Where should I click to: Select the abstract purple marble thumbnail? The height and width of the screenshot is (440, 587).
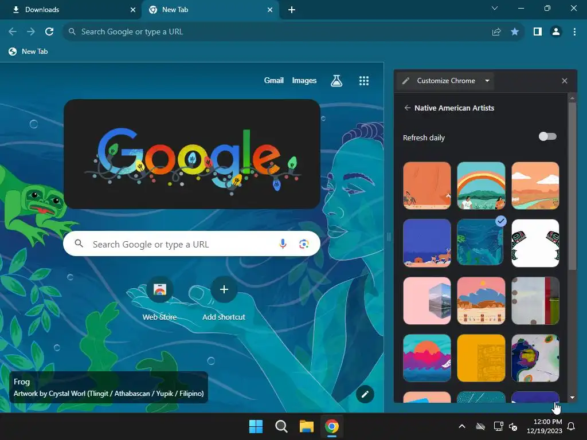(535, 359)
